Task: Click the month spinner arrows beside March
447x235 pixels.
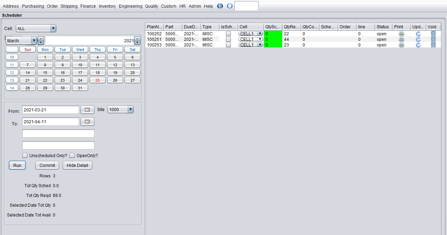Action: (41, 41)
